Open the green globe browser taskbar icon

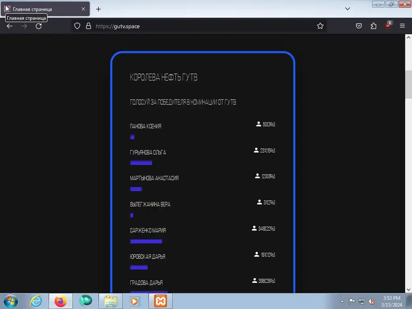click(x=86, y=301)
